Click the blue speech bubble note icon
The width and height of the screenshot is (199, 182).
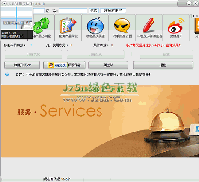pos(7,74)
